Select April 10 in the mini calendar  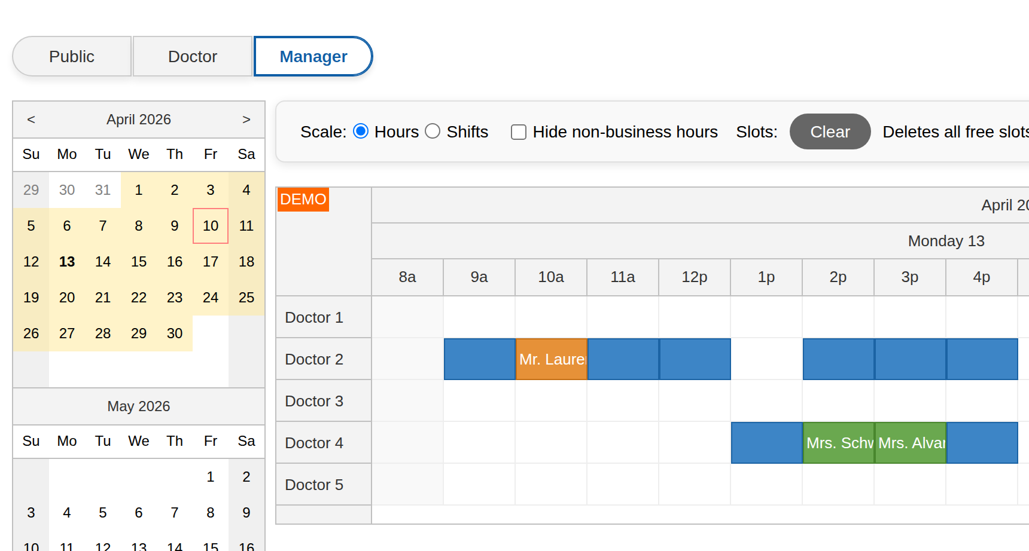coord(210,226)
